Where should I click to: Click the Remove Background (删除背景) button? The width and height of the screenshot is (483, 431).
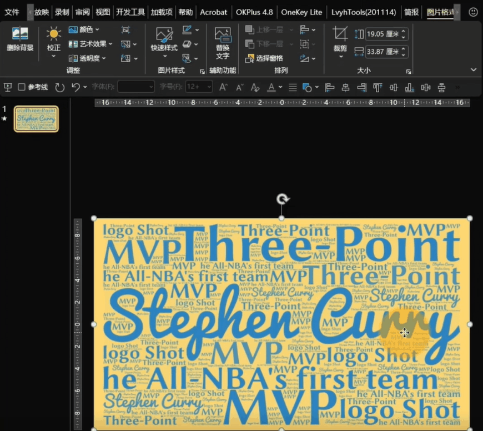pos(20,39)
